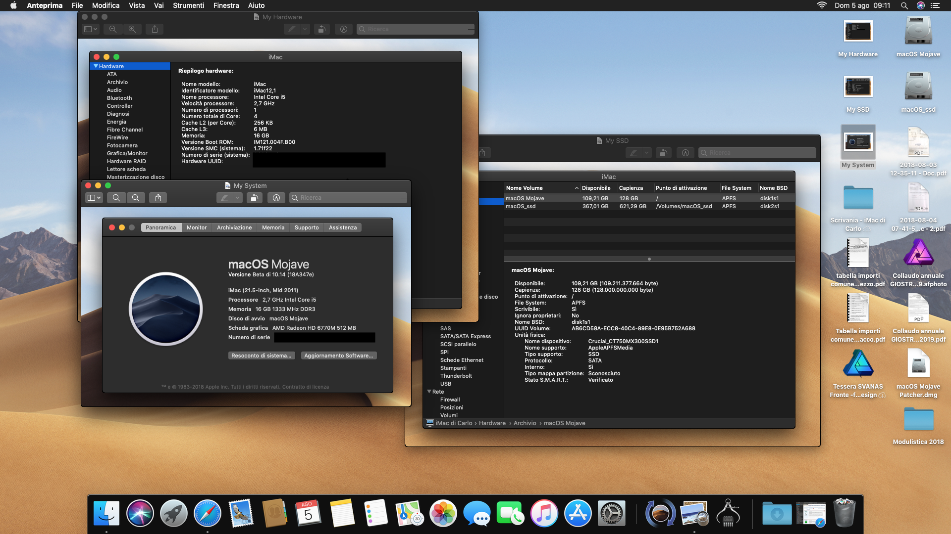Rotate the My System image
The height and width of the screenshot is (534, 951).
(254, 198)
